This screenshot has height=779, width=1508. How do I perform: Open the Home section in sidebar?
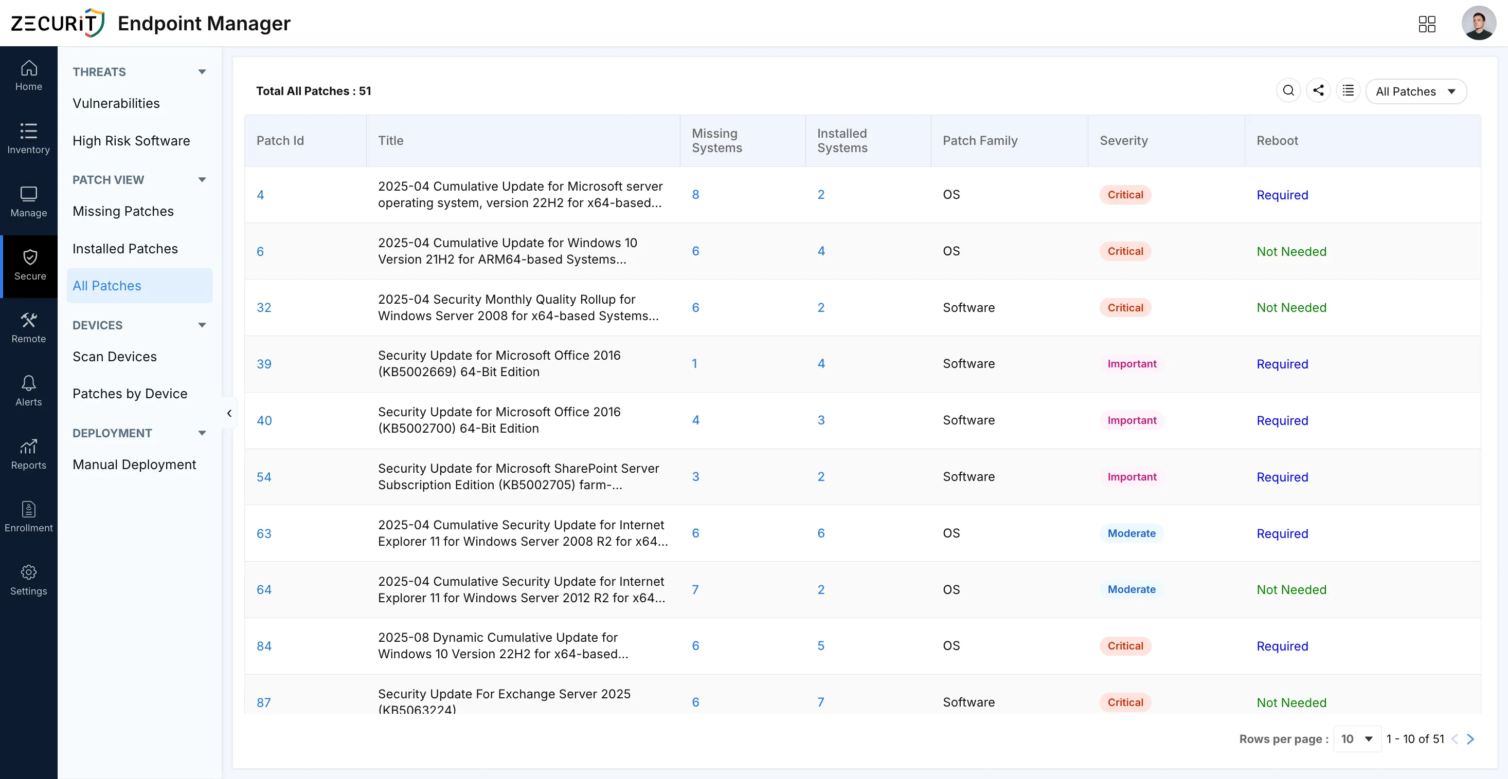point(29,76)
